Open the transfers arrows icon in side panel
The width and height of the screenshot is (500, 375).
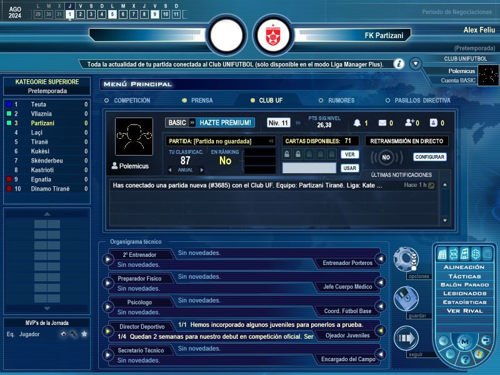[x=454, y=254]
